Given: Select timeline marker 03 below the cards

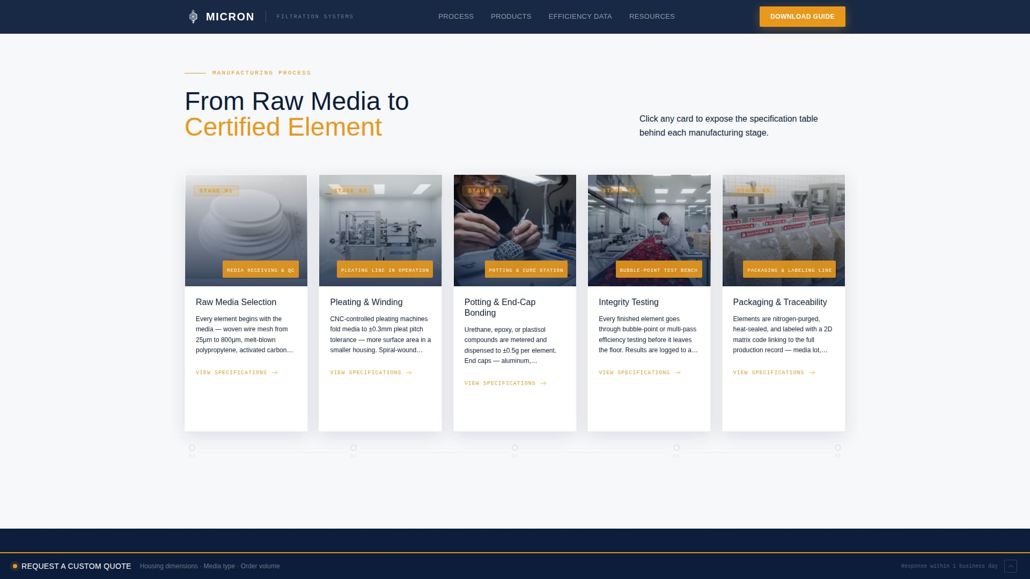Looking at the screenshot, I should coord(514,448).
